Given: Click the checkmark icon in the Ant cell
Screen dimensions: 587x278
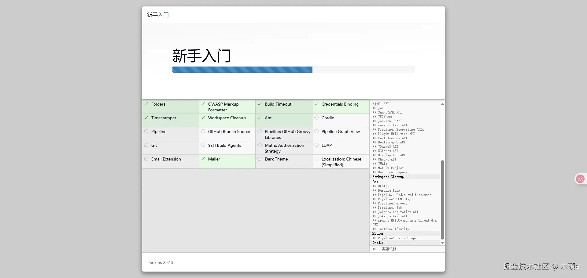Looking at the screenshot, I should [260, 118].
